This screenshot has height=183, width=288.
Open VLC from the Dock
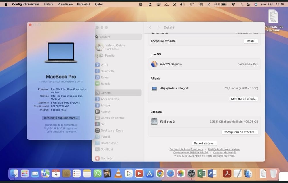click(x=118, y=173)
